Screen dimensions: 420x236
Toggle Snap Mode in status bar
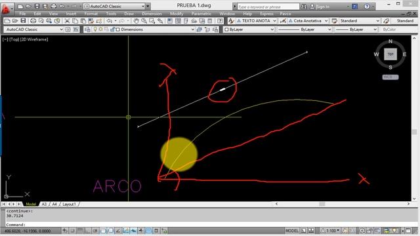[72, 231]
